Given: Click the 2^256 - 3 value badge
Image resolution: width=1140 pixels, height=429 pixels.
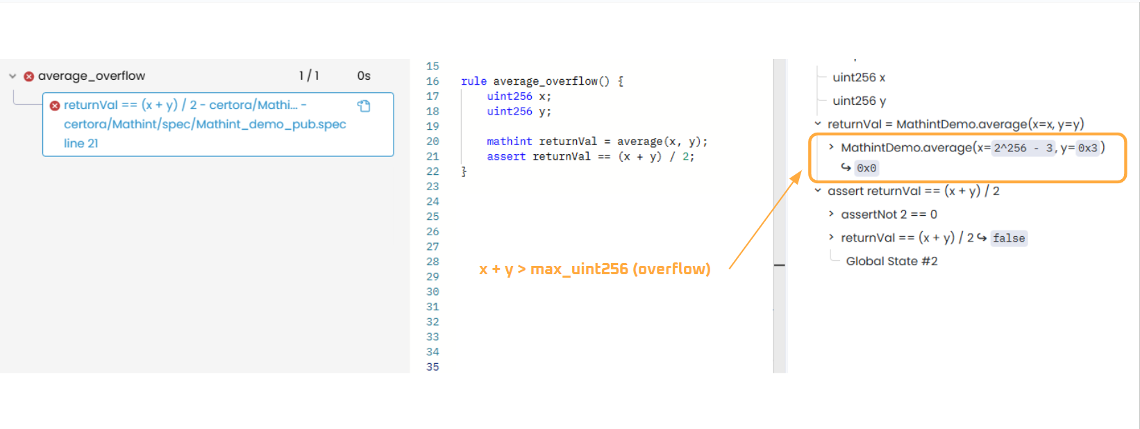Looking at the screenshot, I should point(1023,148).
